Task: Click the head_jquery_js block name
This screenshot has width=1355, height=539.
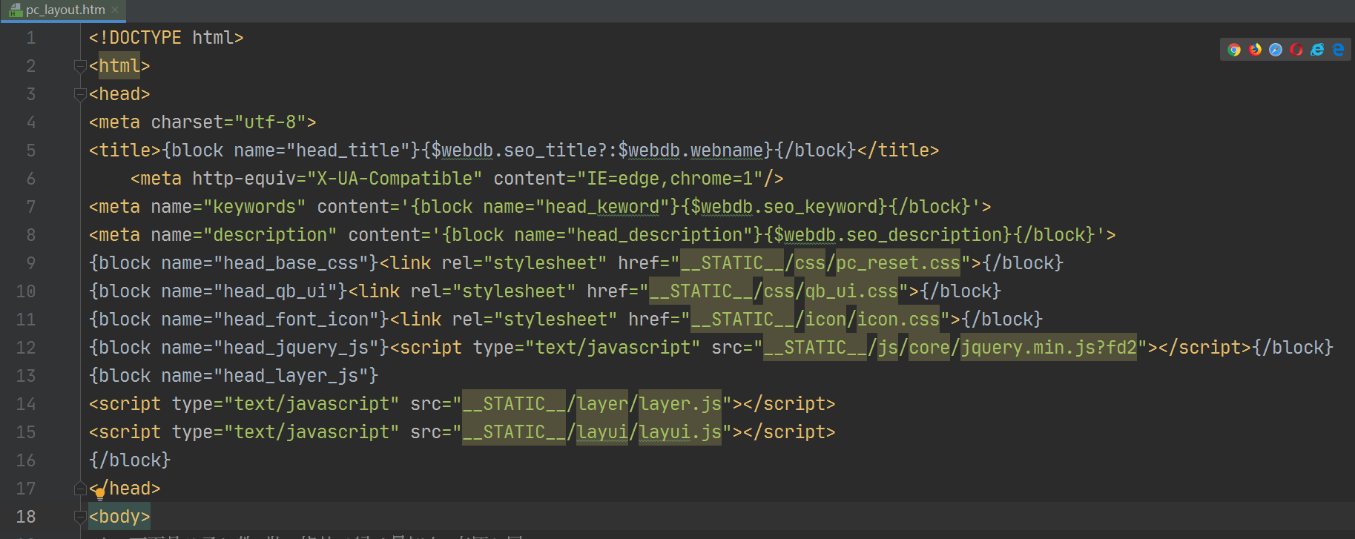Action: point(296,348)
